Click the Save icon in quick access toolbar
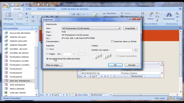 pyautogui.click(x=22, y=5)
